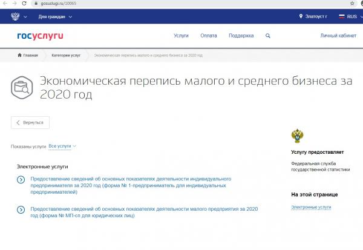Go to 'Личный кабинет'
363x250 pixels.
click(338, 36)
